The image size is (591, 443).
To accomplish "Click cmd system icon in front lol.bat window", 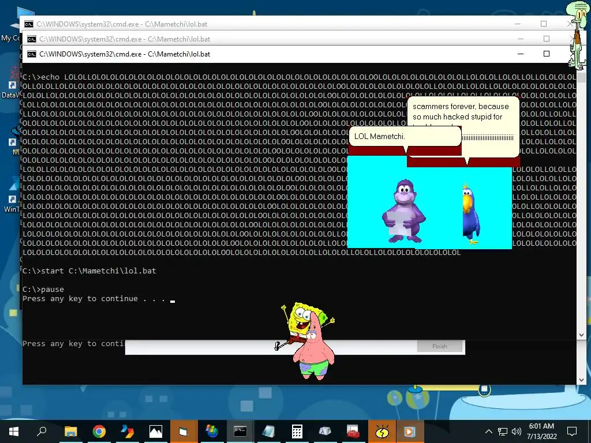I will 32,54.
